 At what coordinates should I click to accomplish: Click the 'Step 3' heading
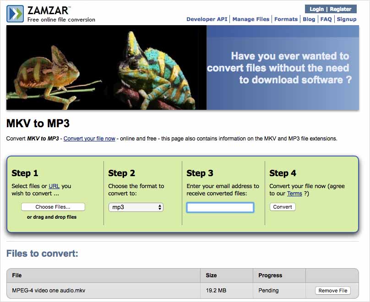[200, 173]
